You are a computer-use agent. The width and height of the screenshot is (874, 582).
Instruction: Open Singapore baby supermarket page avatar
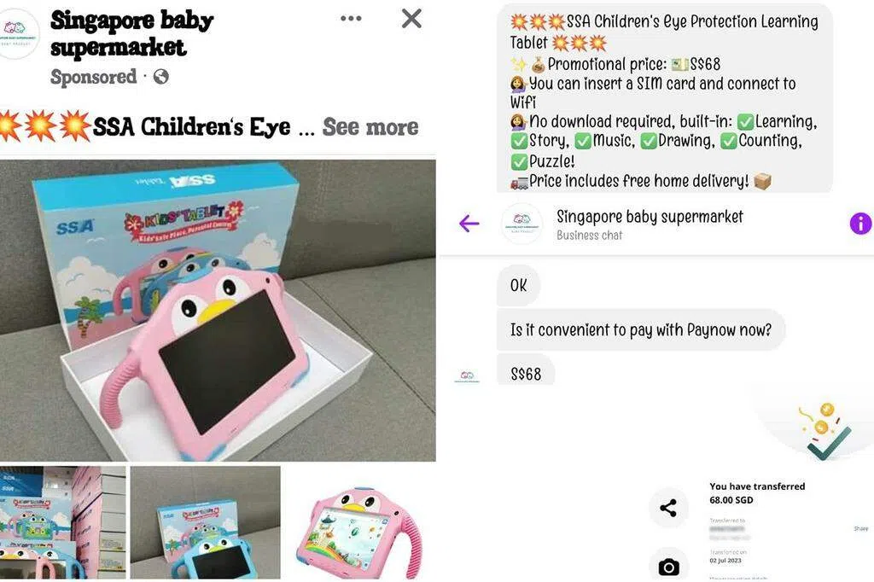[20, 33]
